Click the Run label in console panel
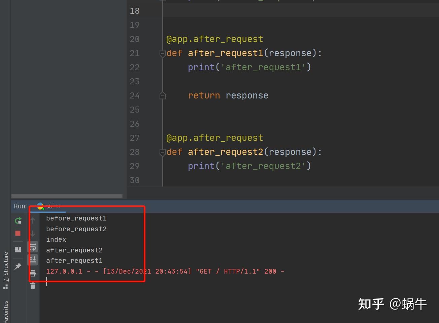 (20, 206)
